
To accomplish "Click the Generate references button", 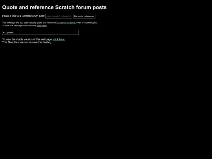I will click(x=84, y=16).
